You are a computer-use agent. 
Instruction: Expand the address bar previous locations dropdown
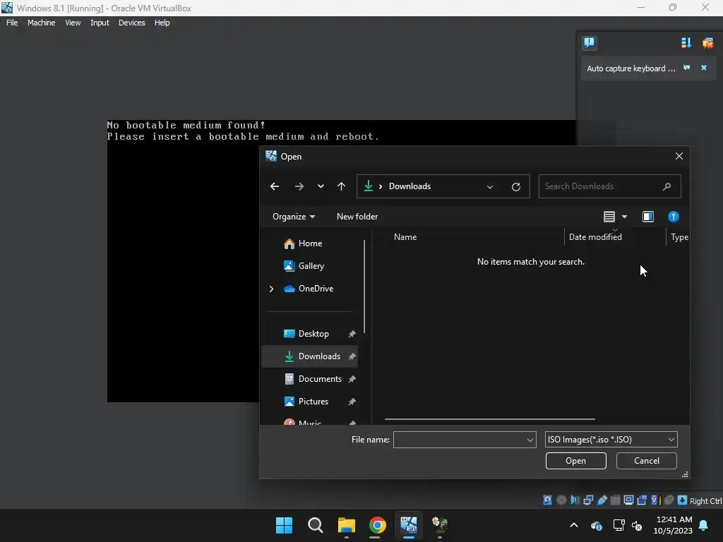(490, 186)
